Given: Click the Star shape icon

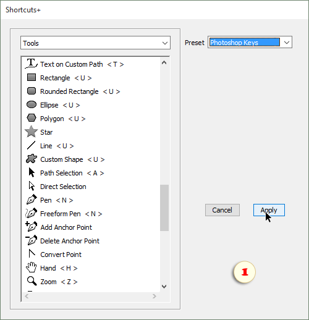Looking at the screenshot, I should click(31, 132).
